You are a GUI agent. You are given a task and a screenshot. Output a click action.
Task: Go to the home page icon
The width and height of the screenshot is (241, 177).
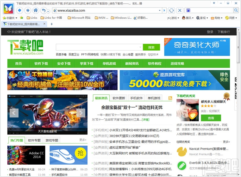[36, 11]
